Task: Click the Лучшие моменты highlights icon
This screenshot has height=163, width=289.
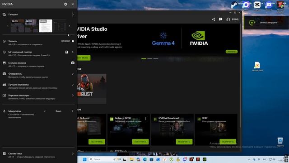Action: pos(4,85)
